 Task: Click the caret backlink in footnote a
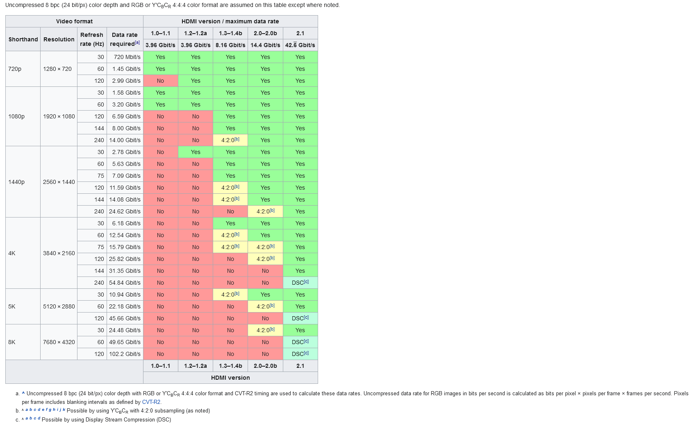click(x=23, y=393)
